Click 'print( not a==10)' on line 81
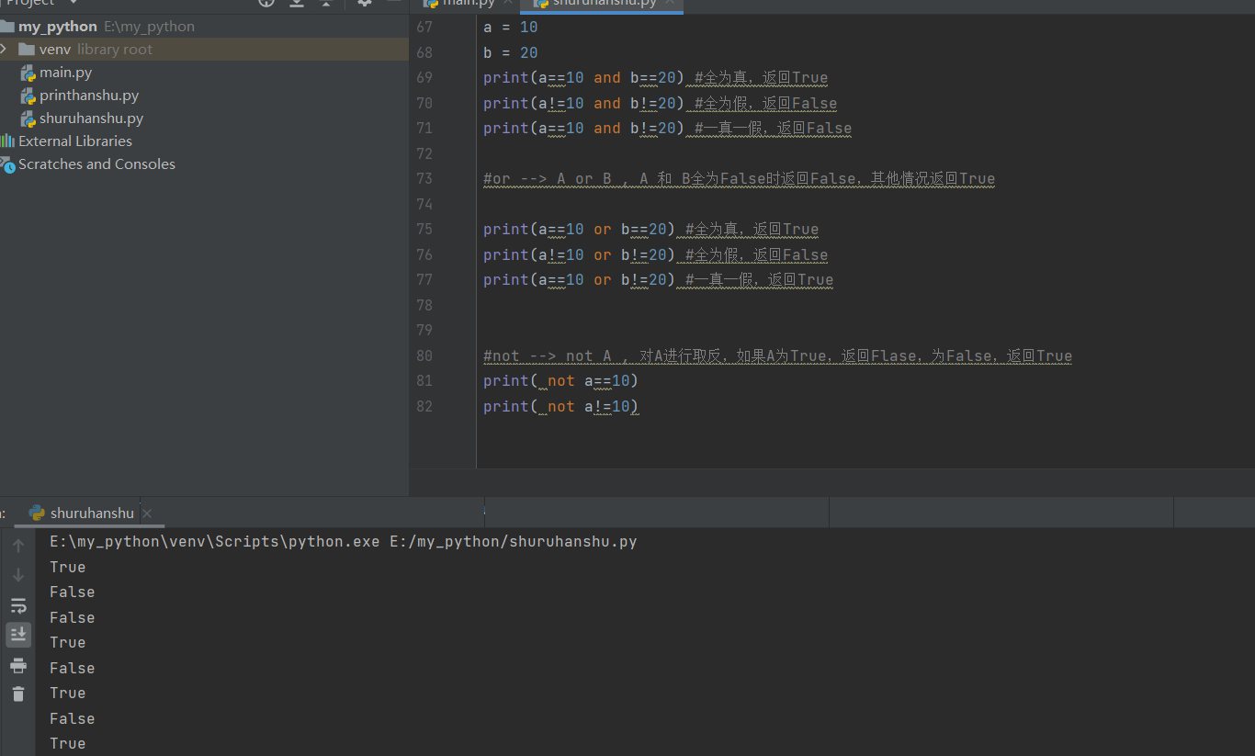Screen dimensions: 1255x756 (560, 381)
